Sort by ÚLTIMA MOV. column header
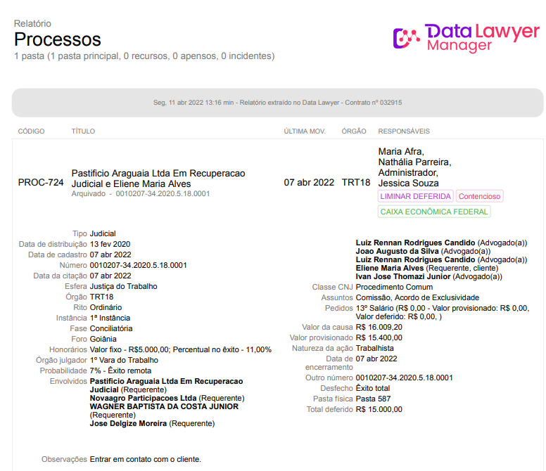Screen dimensions: 546x471 coord(304,131)
